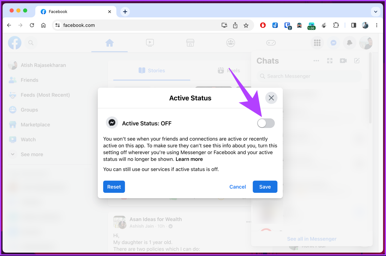
Task: Close the Facebook tab
Action: 109,12
